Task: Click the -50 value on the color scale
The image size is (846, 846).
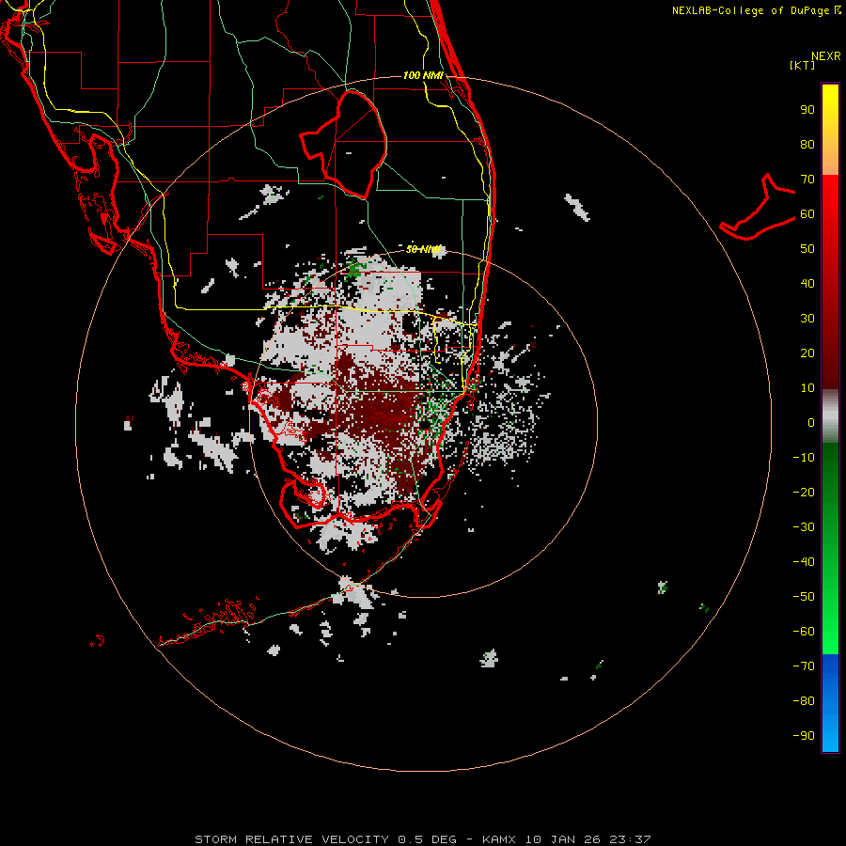Action: pyautogui.click(x=804, y=597)
